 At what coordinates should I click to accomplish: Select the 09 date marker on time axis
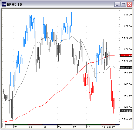coord(60,127)
